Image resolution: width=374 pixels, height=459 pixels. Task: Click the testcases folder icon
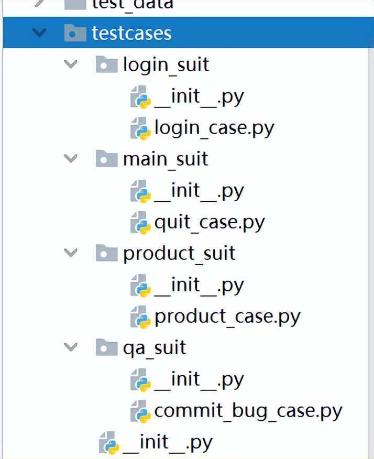[x=75, y=33]
